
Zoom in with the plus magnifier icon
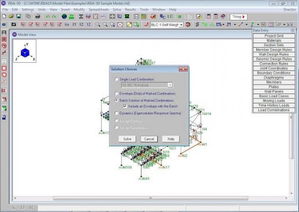[x=98, y=25]
